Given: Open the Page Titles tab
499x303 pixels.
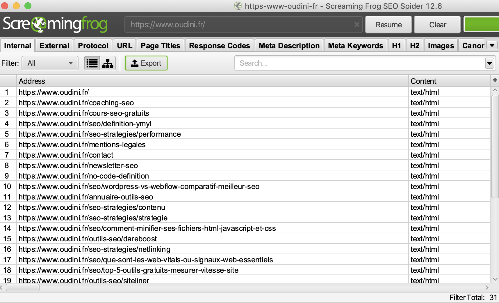Looking at the screenshot, I should tap(161, 46).
